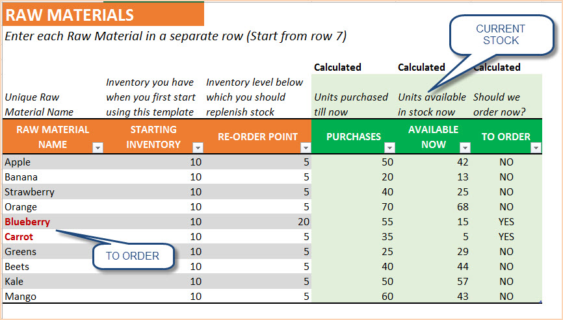This screenshot has width=563, height=320.
Task: Click the RE-ORDER POINT column header
Action: click(x=257, y=136)
